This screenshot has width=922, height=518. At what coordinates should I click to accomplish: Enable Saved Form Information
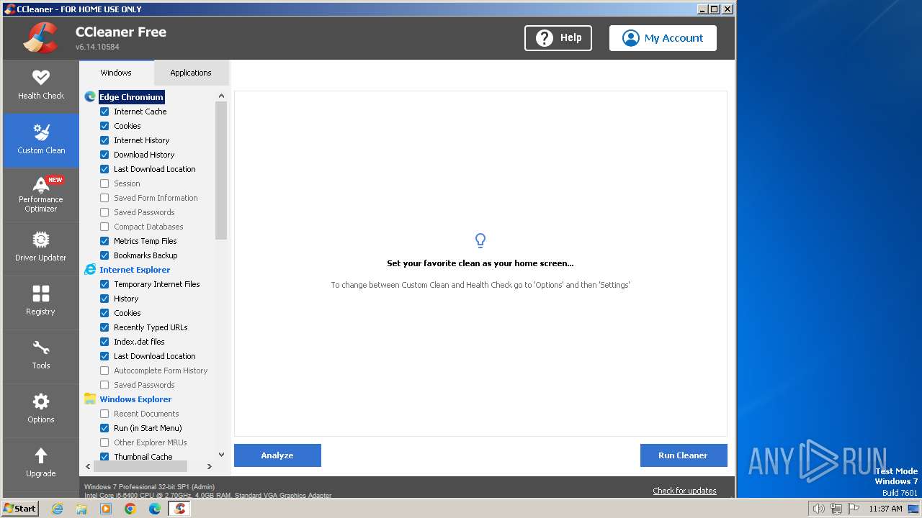[x=104, y=198]
